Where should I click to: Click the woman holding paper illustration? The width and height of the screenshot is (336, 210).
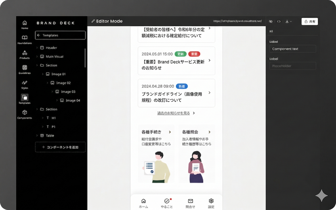(x=196, y=167)
